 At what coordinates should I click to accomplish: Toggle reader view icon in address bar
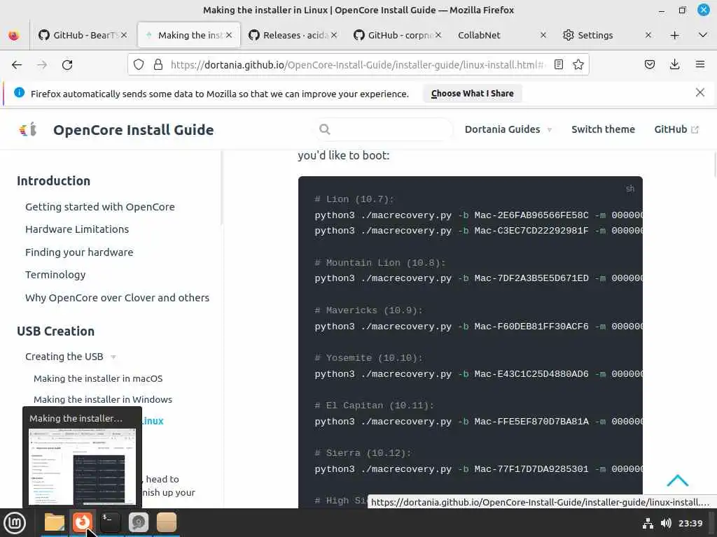pos(558,65)
